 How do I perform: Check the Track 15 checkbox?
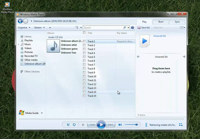[x=84, y=96]
